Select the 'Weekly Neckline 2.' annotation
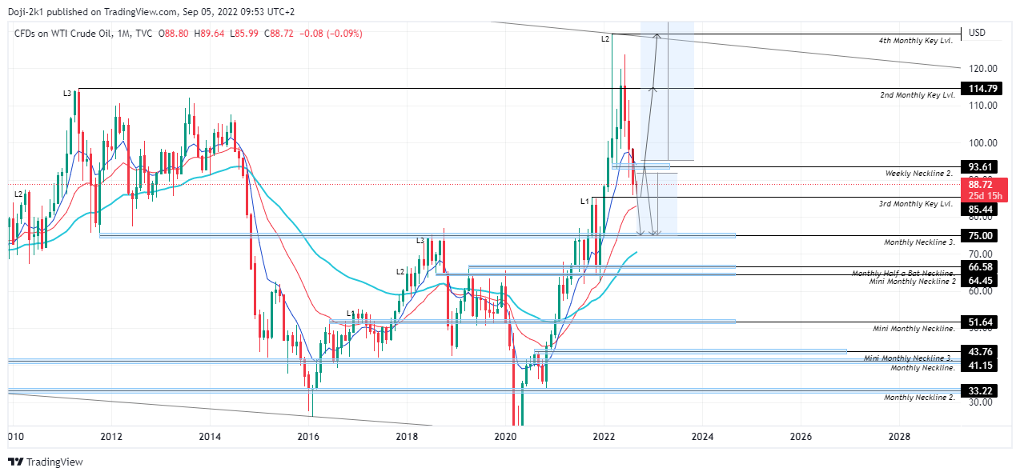1020x476 pixels. click(919, 174)
